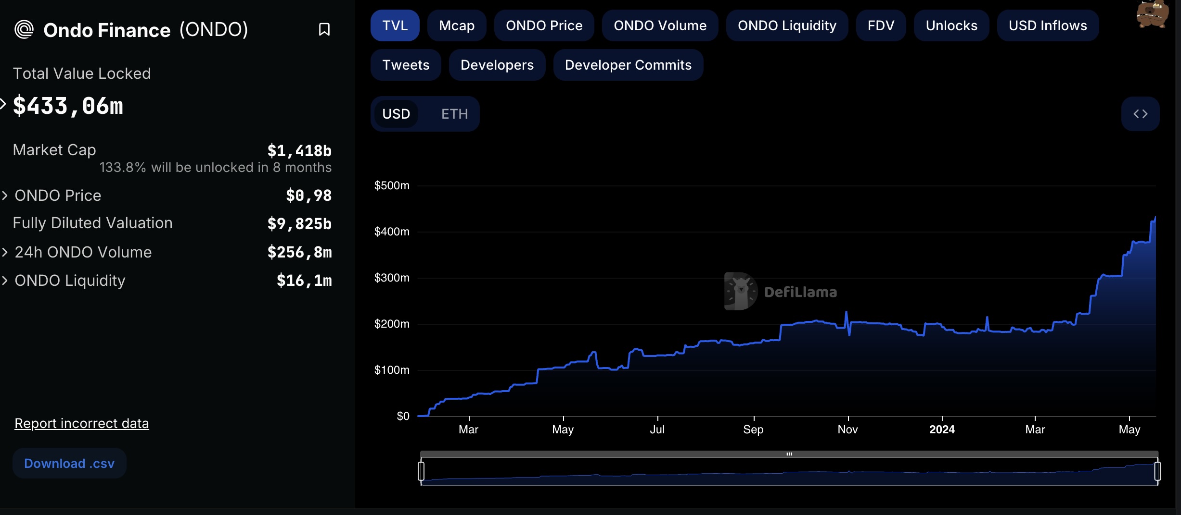Open the embed chart code button
The width and height of the screenshot is (1181, 515).
[1140, 114]
